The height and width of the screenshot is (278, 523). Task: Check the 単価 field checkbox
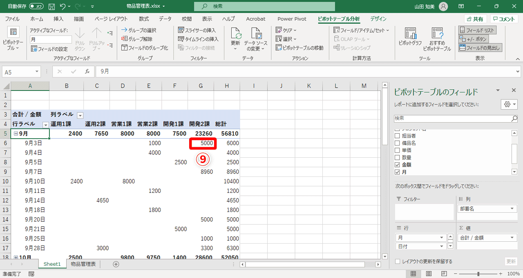(x=397, y=150)
